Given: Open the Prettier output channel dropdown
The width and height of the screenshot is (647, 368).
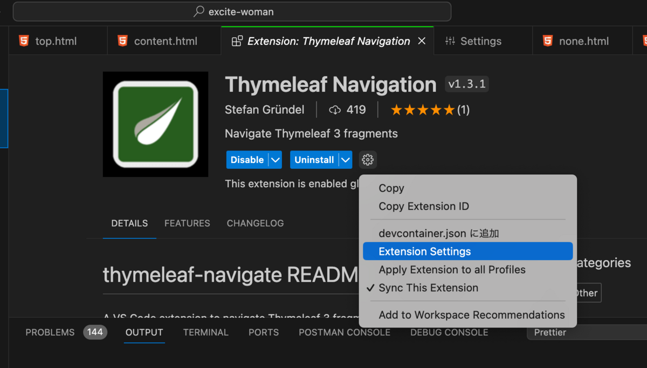Looking at the screenshot, I should click(x=587, y=332).
